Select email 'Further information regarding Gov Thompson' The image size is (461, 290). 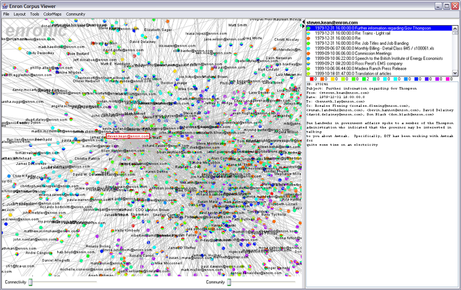click(x=379, y=28)
